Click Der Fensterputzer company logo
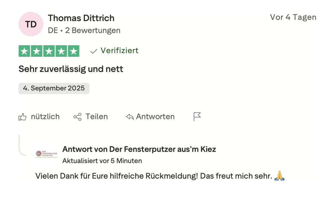Image resolution: width=329 pixels, height=204 pixels. [x=46, y=154]
